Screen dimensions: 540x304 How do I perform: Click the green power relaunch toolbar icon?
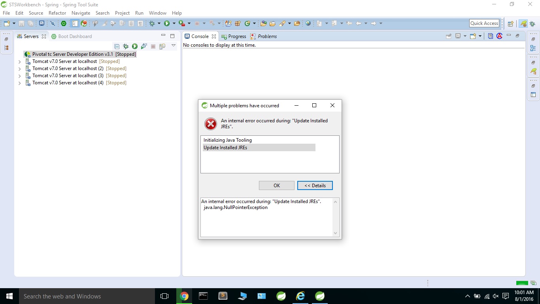(64, 23)
